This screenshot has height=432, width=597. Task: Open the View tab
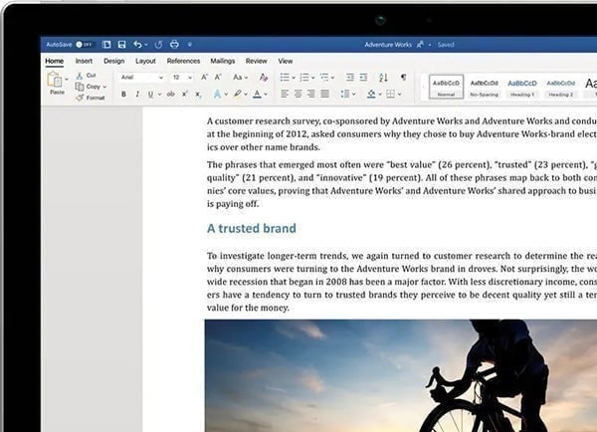pyautogui.click(x=286, y=61)
